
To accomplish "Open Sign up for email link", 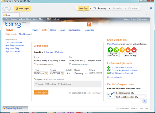I will [x=13, y=51].
